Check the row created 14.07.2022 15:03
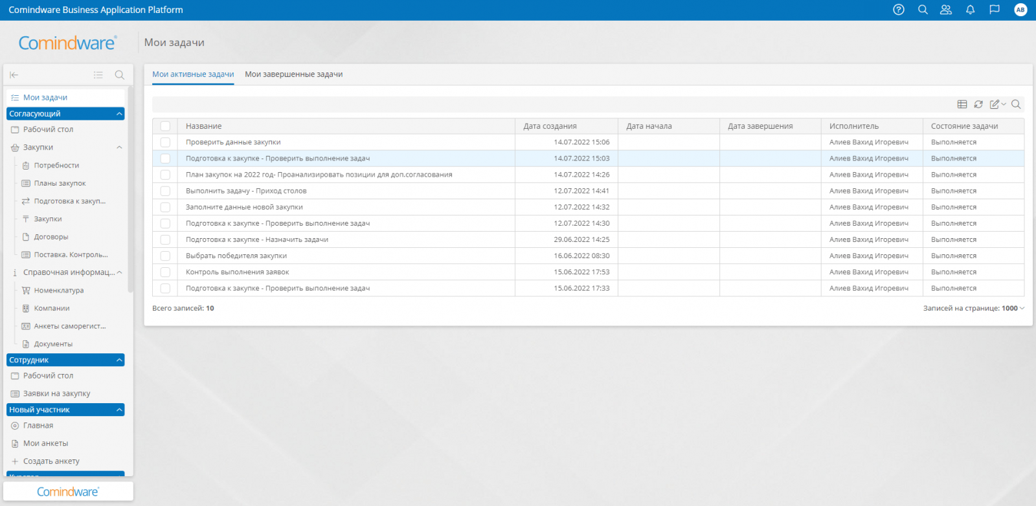Viewport: 1036px width, 506px height. pyautogui.click(x=165, y=159)
